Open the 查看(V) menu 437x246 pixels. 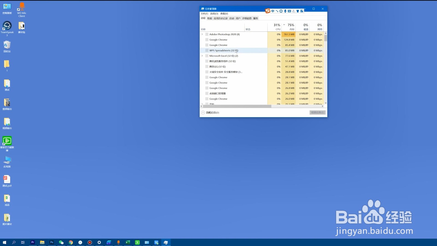point(224,14)
